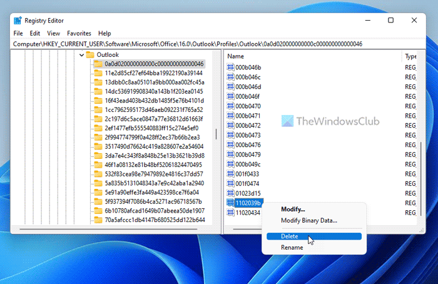Click folder icon of key 16f43ead403b432db1485f5e76b4101d
The height and width of the screenshot is (284, 438).
98,101
